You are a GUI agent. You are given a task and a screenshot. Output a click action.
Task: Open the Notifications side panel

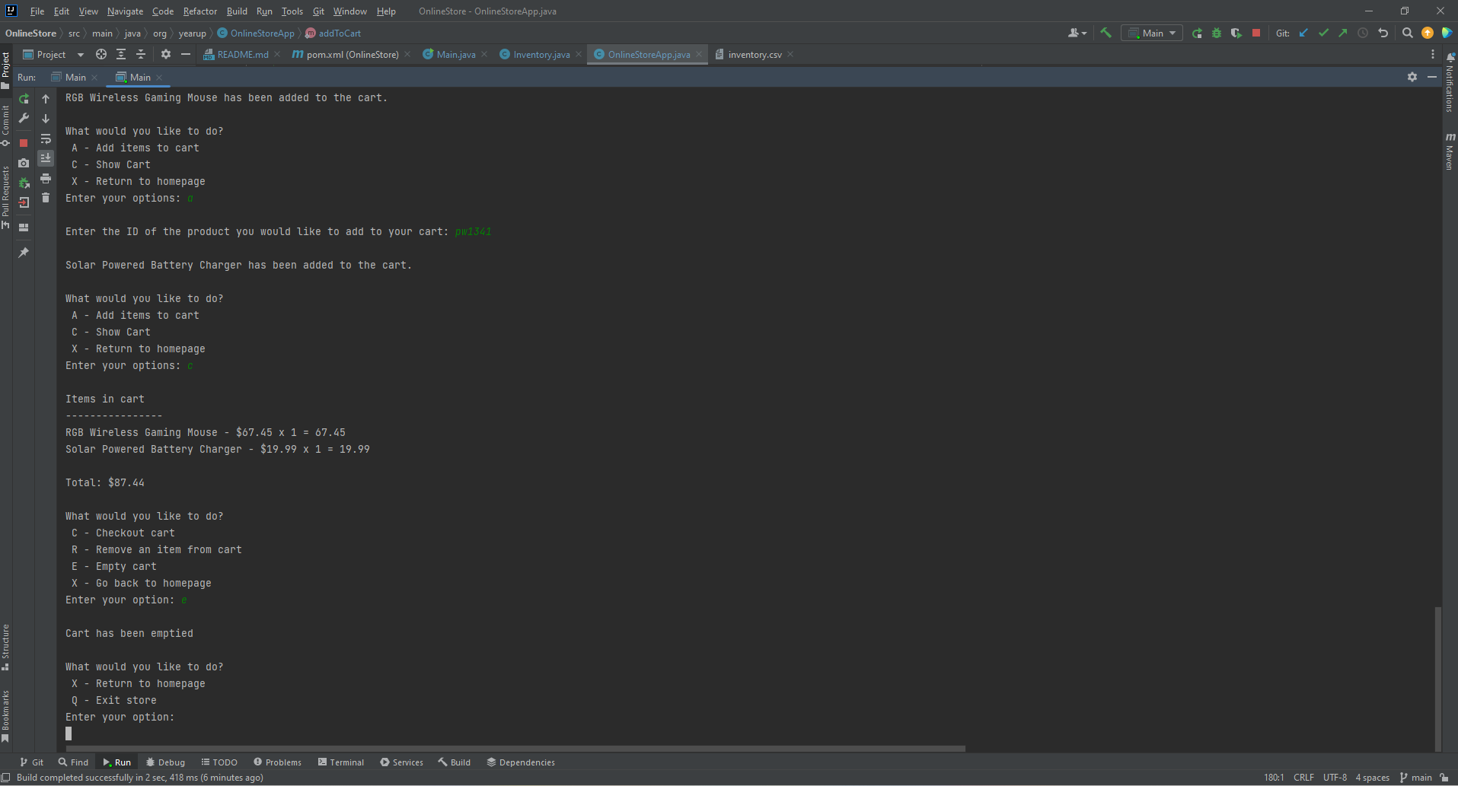coord(1450,82)
